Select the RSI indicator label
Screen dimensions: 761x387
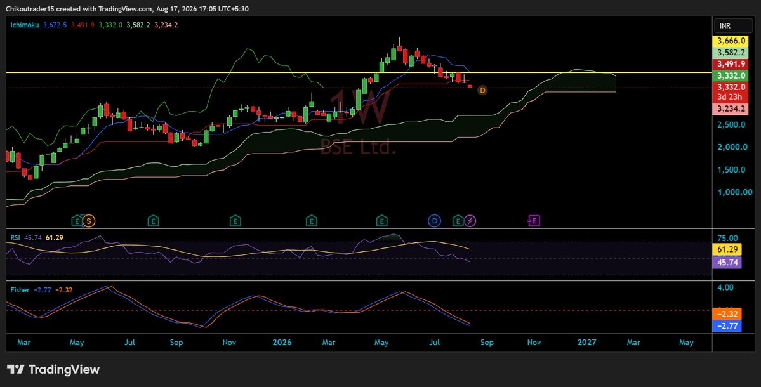[15, 238]
